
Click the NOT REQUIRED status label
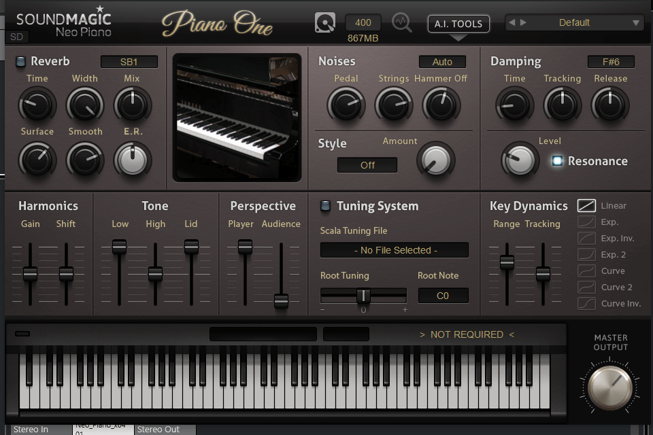tap(467, 334)
